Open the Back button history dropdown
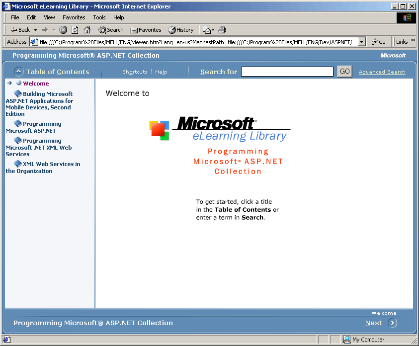The image size is (419, 346). click(36, 30)
